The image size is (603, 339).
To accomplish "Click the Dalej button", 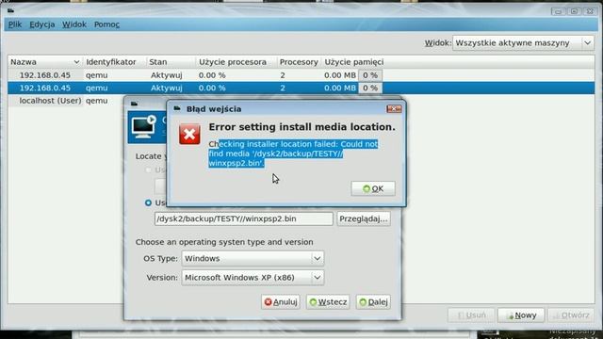I will point(373,301).
